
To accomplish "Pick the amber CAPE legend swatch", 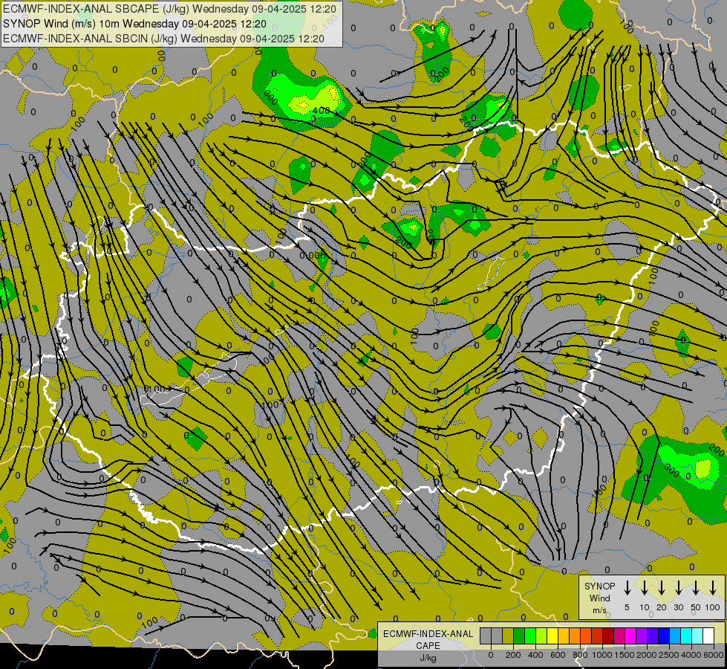I will pos(564,636).
